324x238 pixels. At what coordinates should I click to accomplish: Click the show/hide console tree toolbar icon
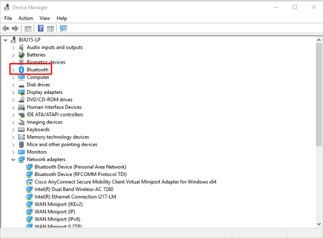(x=28, y=28)
